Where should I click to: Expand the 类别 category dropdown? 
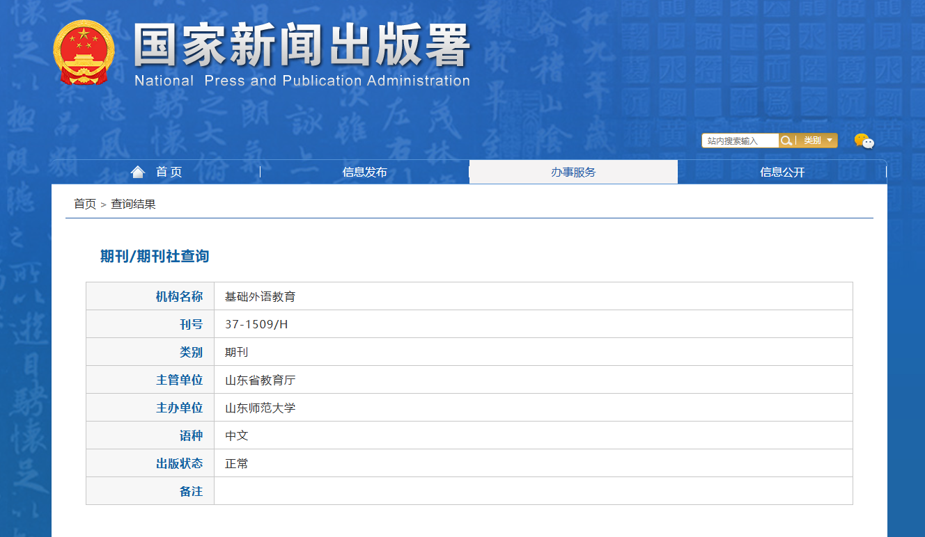click(x=818, y=141)
